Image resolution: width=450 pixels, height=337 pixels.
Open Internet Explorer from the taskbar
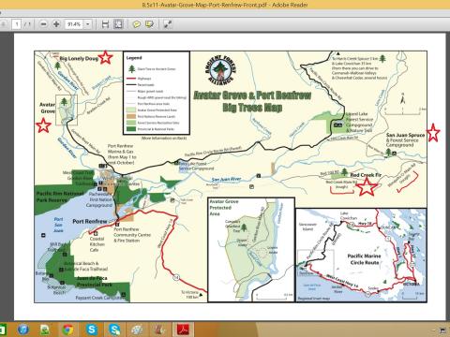tap(23, 330)
